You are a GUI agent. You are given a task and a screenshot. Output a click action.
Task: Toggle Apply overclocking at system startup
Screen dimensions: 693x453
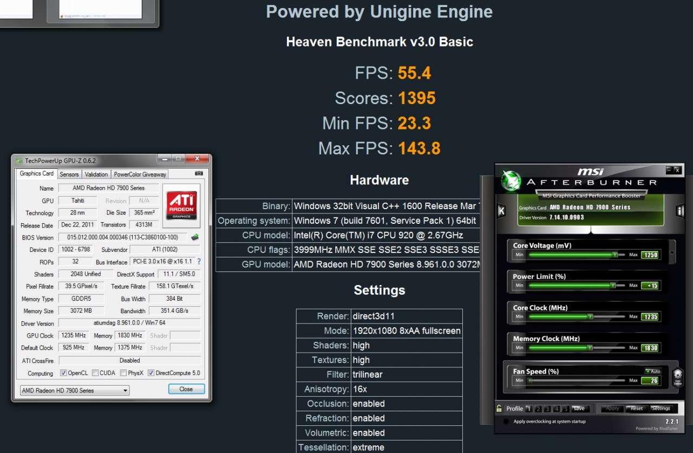(506, 421)
